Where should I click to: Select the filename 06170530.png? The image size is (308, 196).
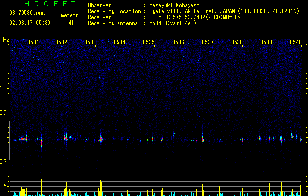27,13
